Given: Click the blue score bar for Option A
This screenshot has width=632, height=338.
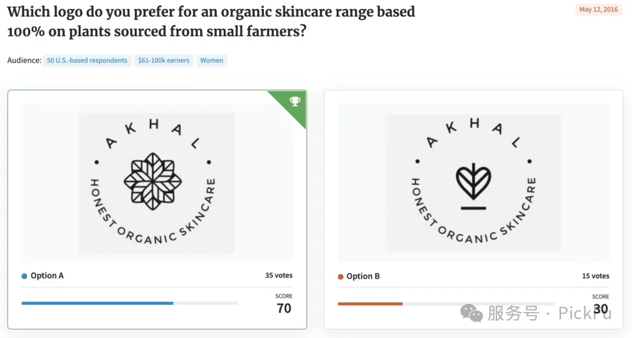Looking at the screenshot, I should tap(98, 303).
